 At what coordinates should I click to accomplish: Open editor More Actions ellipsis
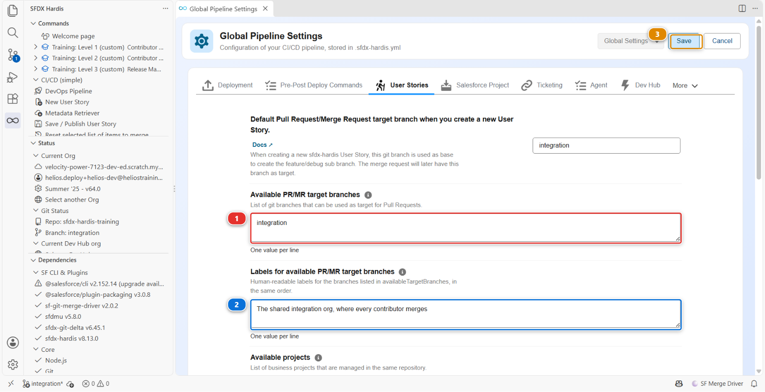point(755,9)
